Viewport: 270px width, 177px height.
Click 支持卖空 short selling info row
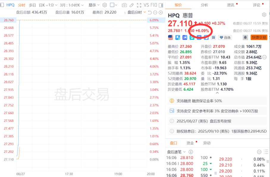coord(217,111)
